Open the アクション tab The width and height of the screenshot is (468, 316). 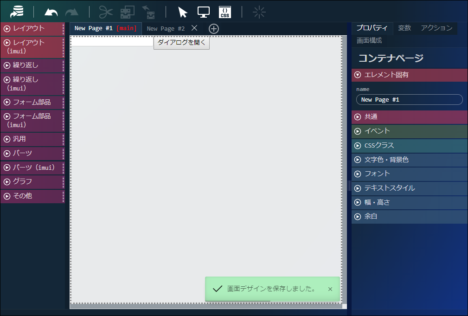tap(436, 28)
